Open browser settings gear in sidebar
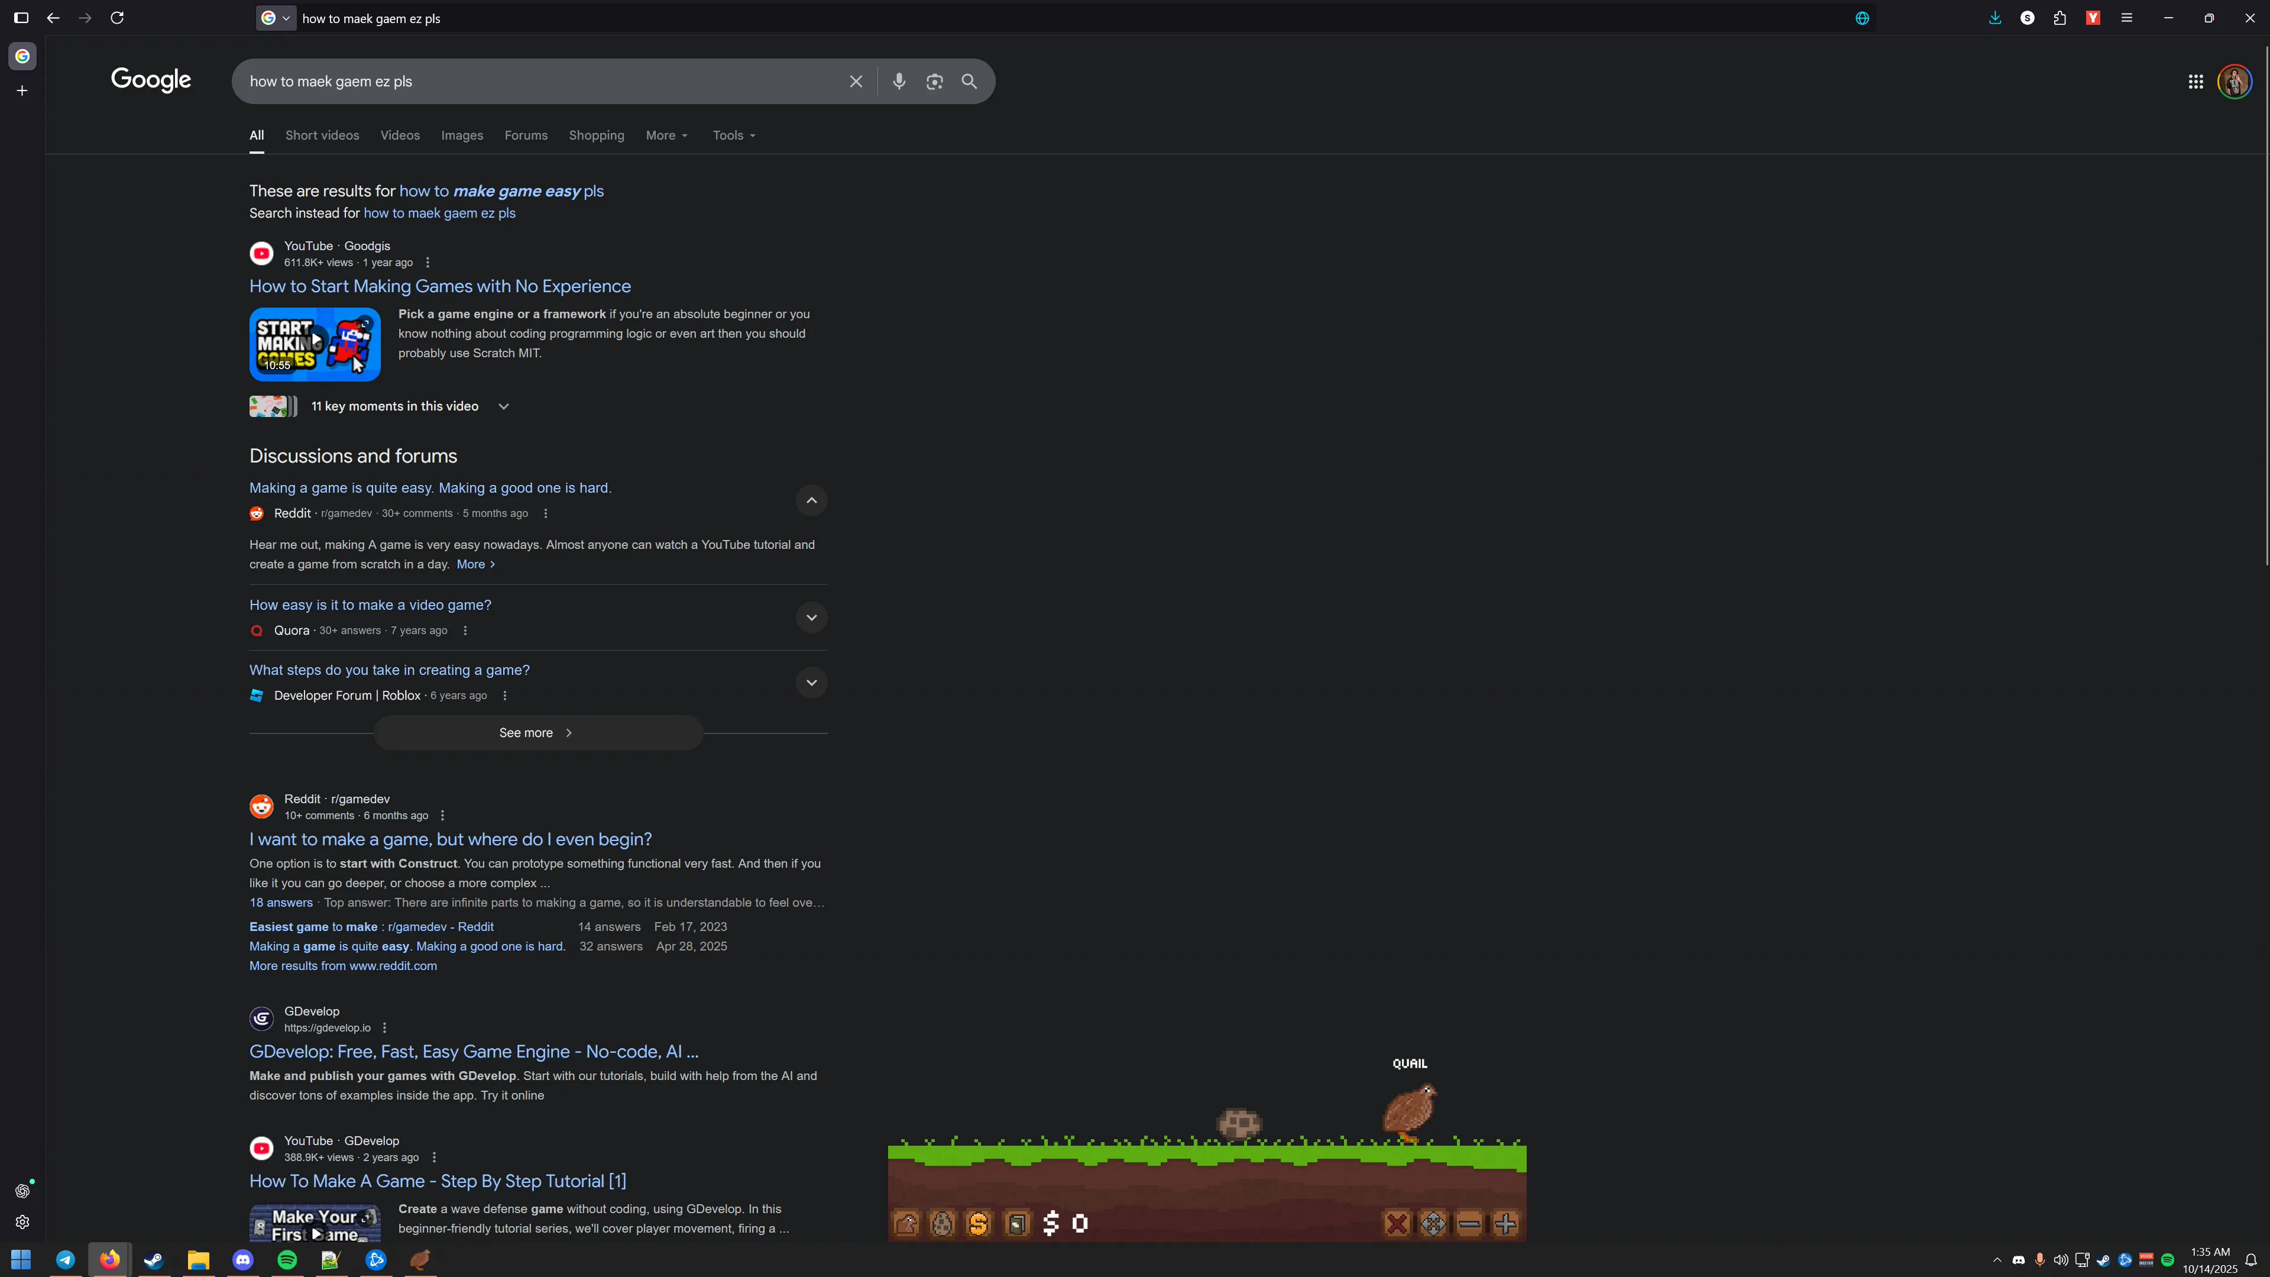Viewport: 2270px width, 1277px height. tap(23, 1223)
